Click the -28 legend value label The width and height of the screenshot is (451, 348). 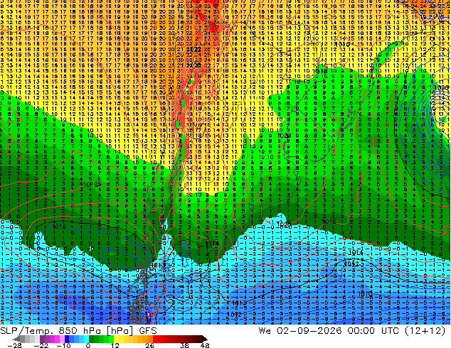[x=15, y=345]
